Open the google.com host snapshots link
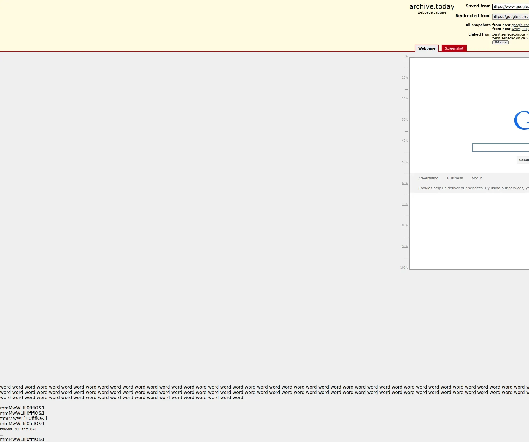The width and height of the screenshot is (529, 442). pos(520,25)
